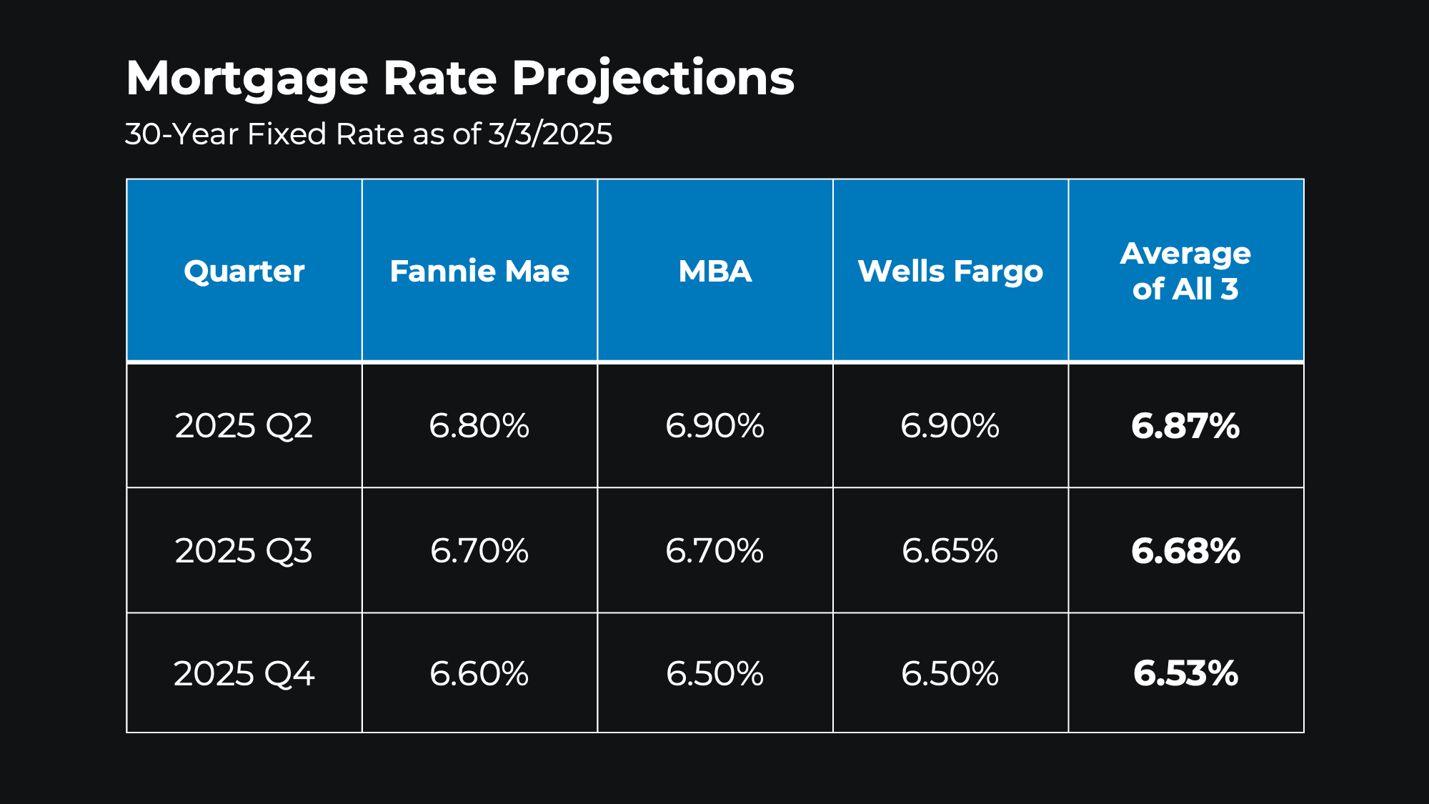Viewport: 1429px width, 804px height.
Task: Select MBA's 6.70% Q3 cell
Action: [715, 551]
